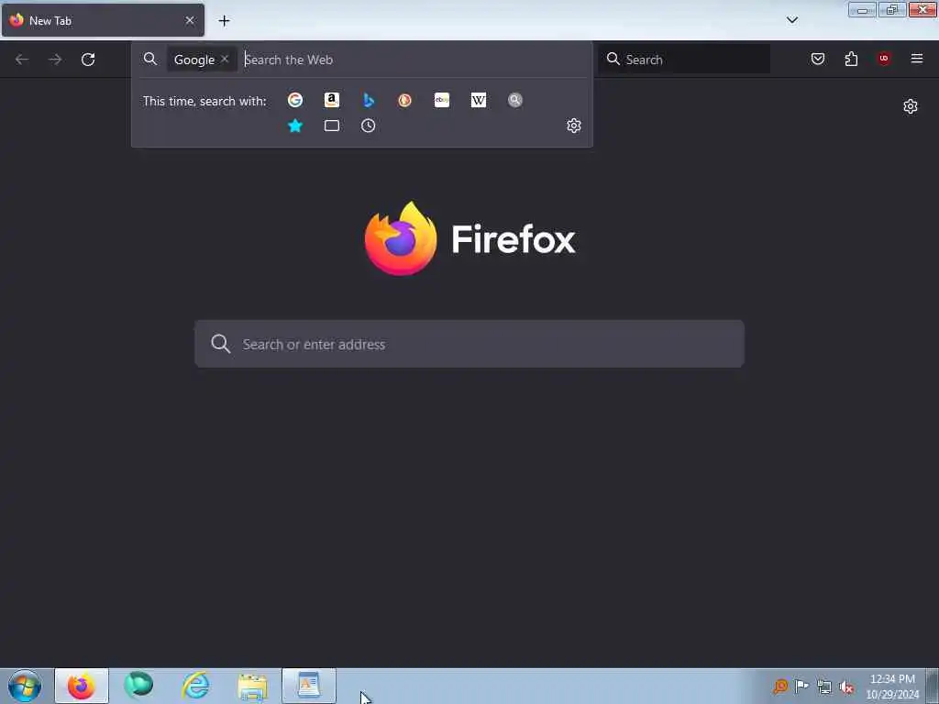This screenshot has height=704, width=939.
Task: Open the Windows Start menu
Action: [x=25, y=686]
